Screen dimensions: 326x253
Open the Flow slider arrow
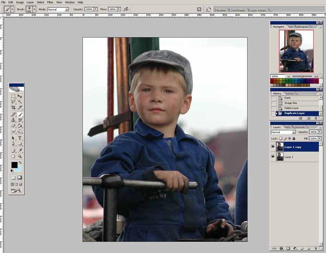(119, 9)
